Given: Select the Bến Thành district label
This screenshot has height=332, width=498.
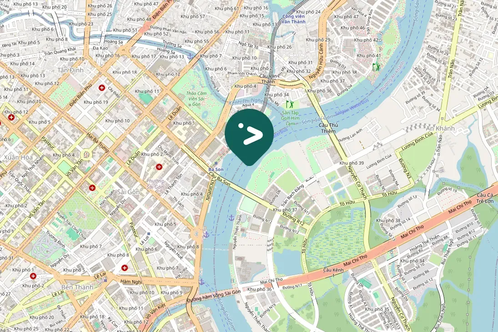Looking at the screenshot, I should (x=77, y=287).
